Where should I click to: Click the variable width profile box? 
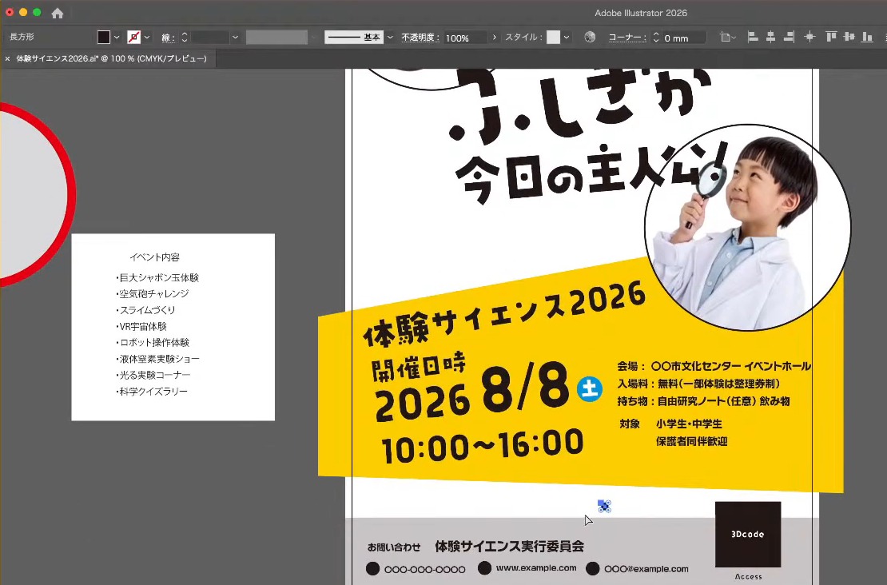click(x=276, y=38)
